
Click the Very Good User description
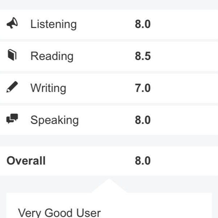point(59,212)
